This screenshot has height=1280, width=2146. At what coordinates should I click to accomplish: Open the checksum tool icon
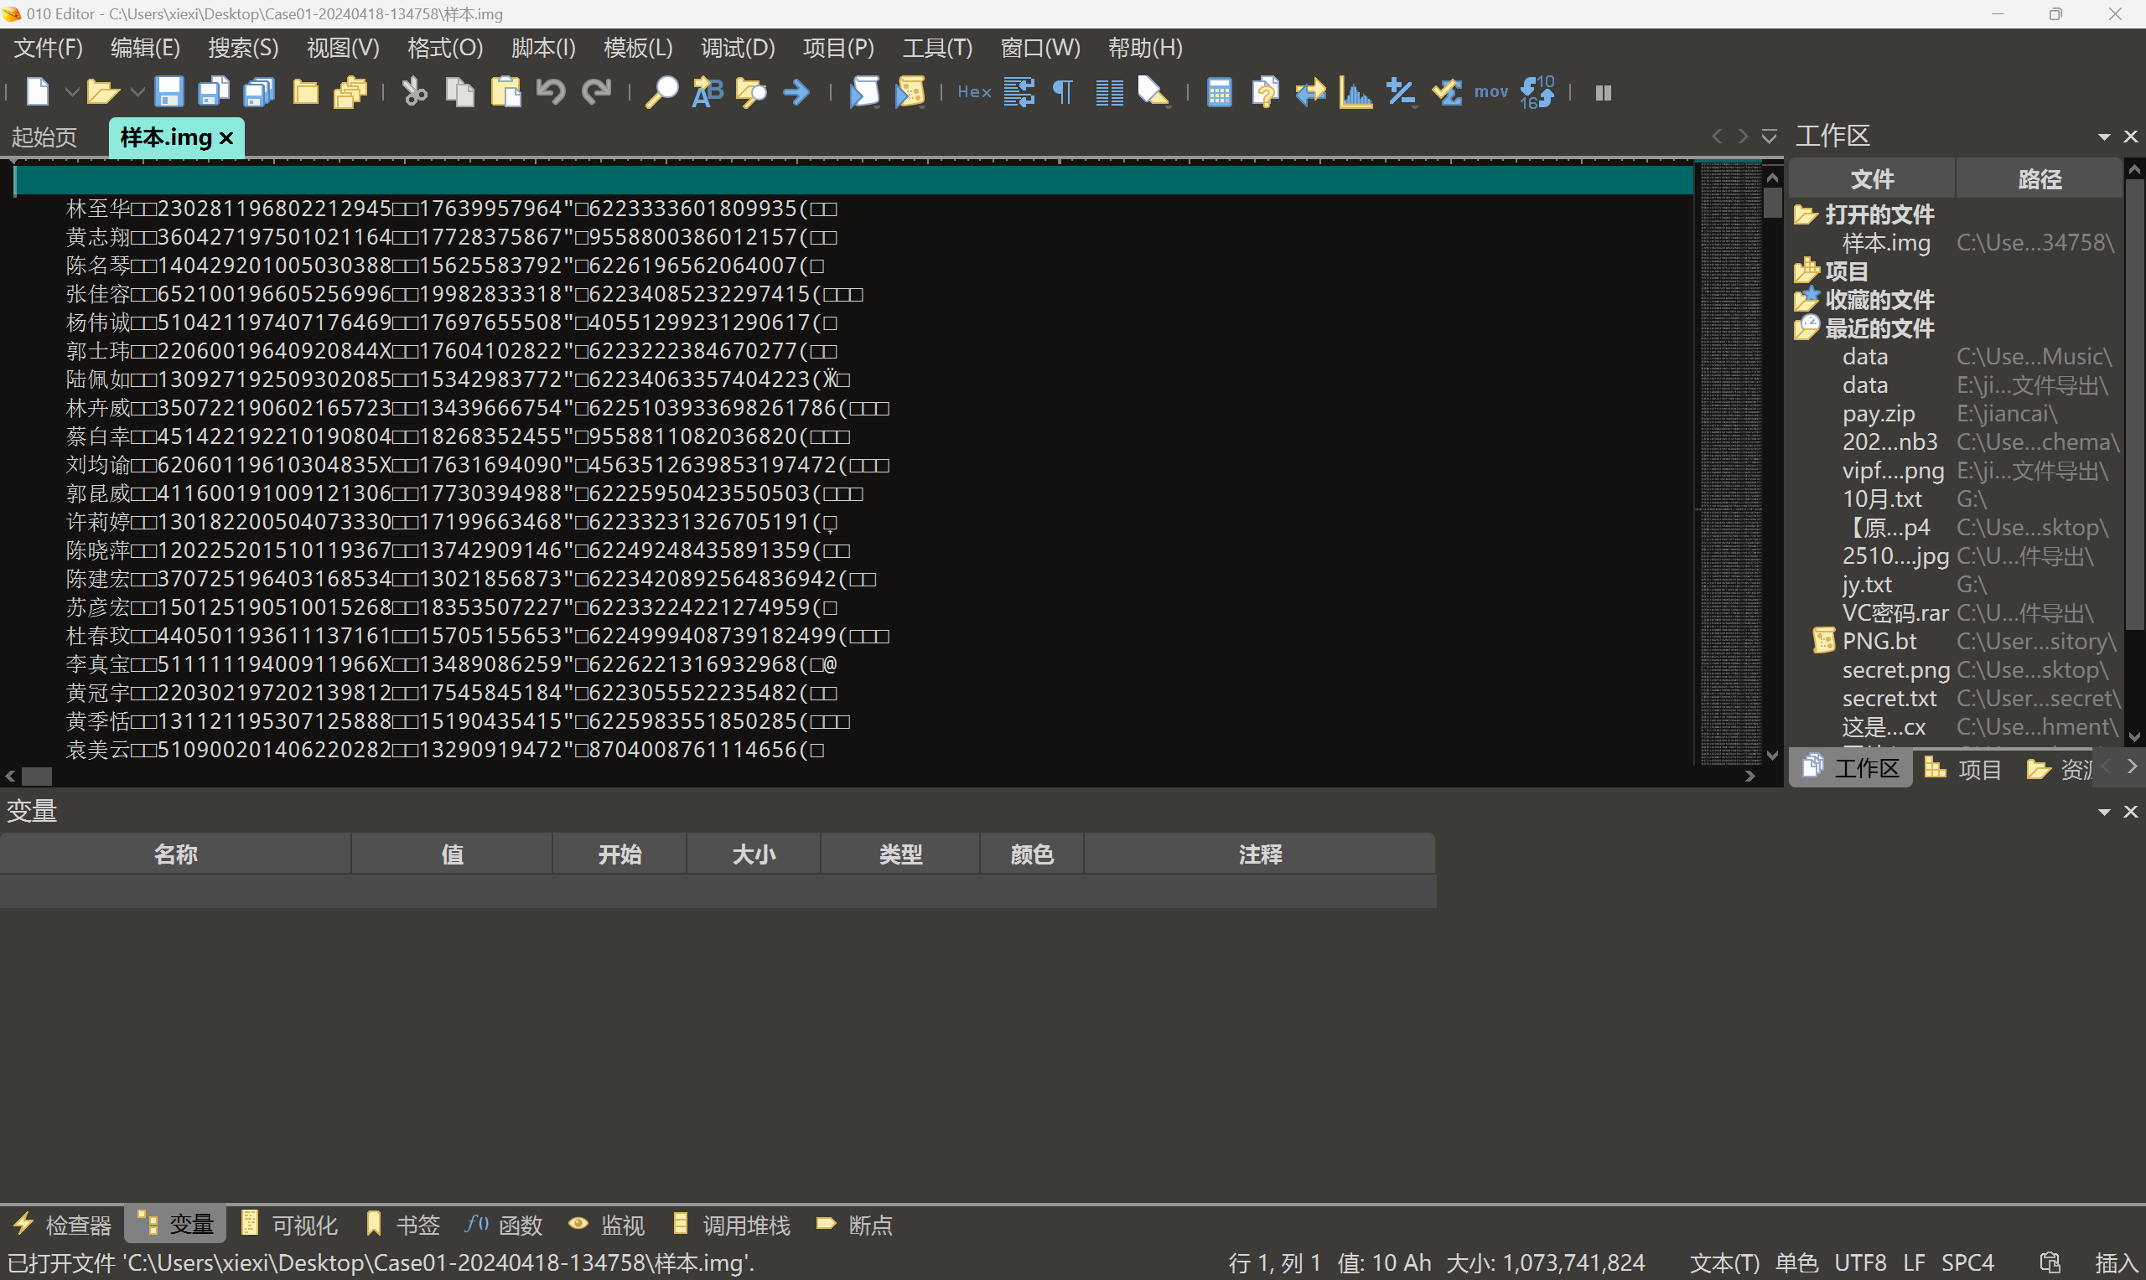tap(1447, 91)
